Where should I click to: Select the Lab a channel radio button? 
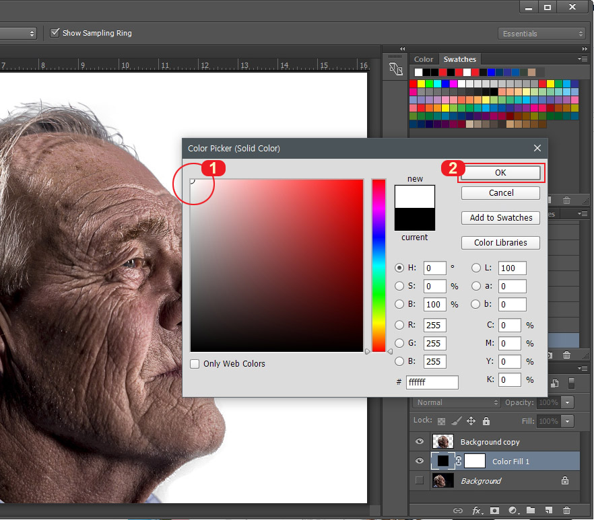475,286
